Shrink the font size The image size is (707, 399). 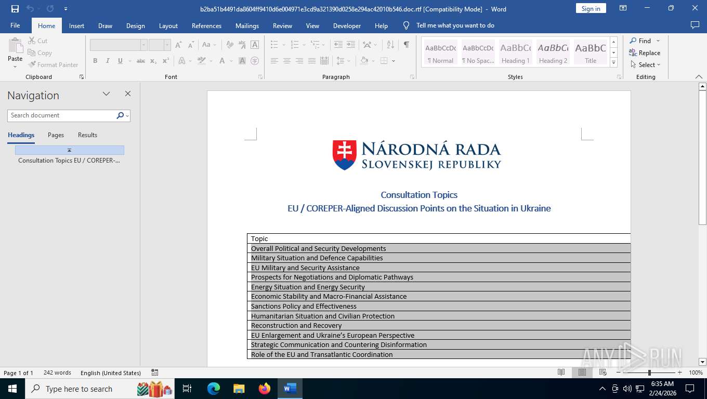pyautogui.click(x=191, y=45)
